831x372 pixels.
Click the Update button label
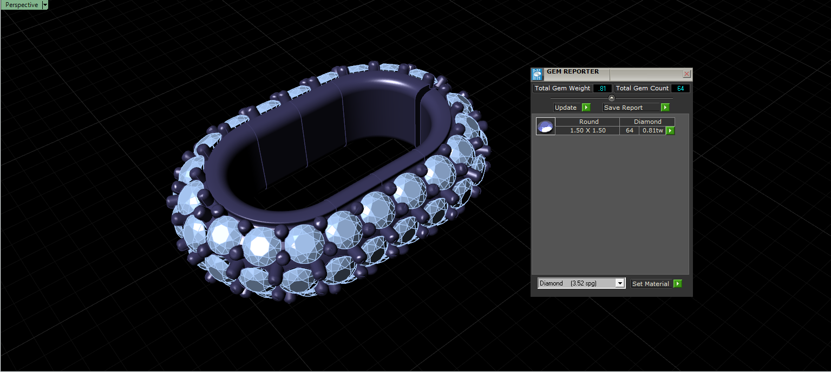click(x=567, y=108)
